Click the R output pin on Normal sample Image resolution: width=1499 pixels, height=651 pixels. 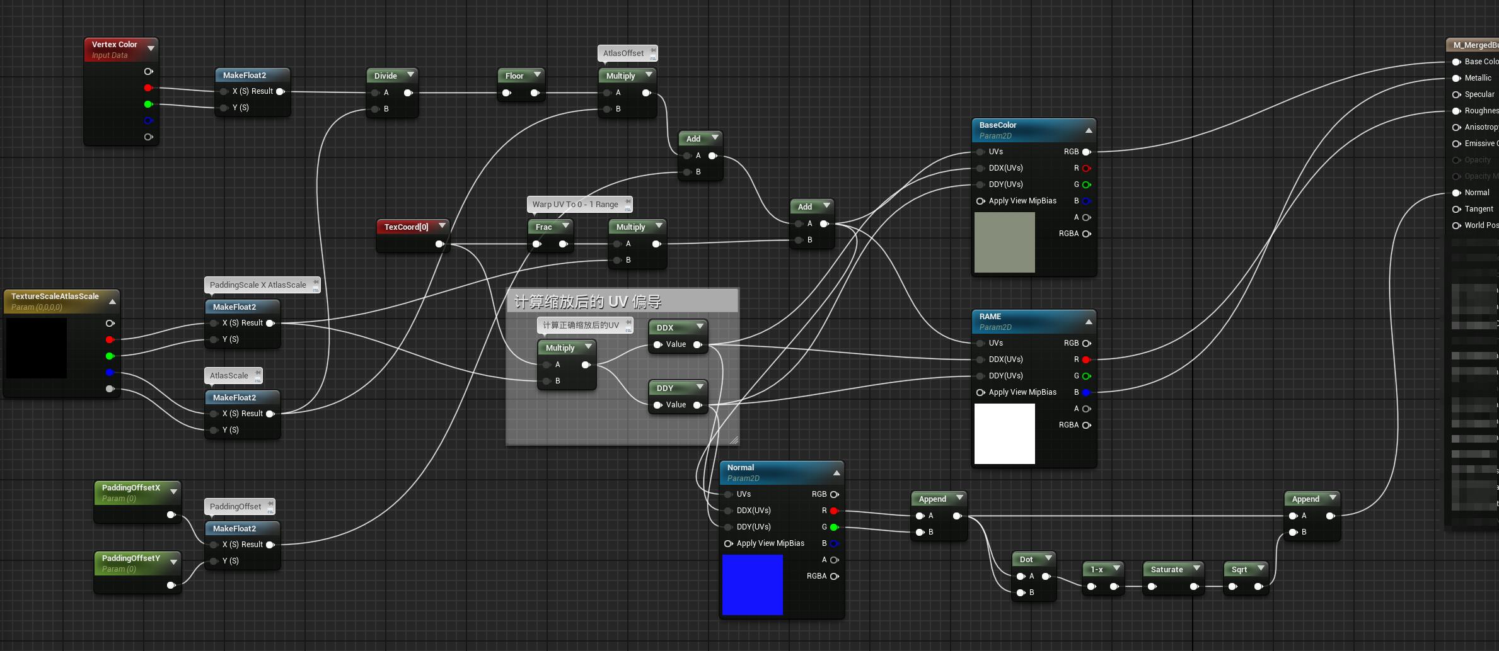pos(834,511)
